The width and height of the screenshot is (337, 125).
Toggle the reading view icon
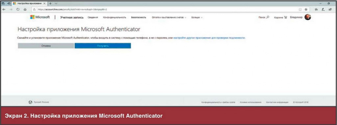(x=300, y=10)
